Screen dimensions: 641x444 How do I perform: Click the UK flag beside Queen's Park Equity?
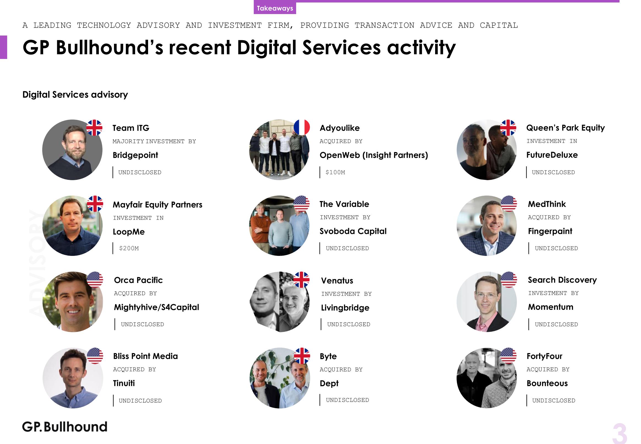point(508,128)
